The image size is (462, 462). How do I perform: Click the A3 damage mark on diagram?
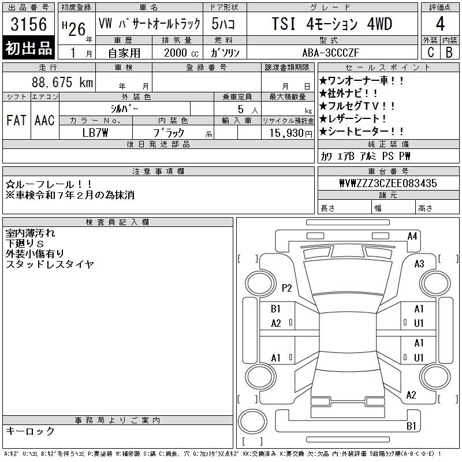tap(419, 264)
